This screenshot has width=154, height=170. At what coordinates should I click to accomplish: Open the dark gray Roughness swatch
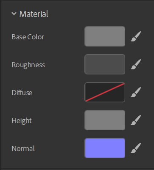105,64
